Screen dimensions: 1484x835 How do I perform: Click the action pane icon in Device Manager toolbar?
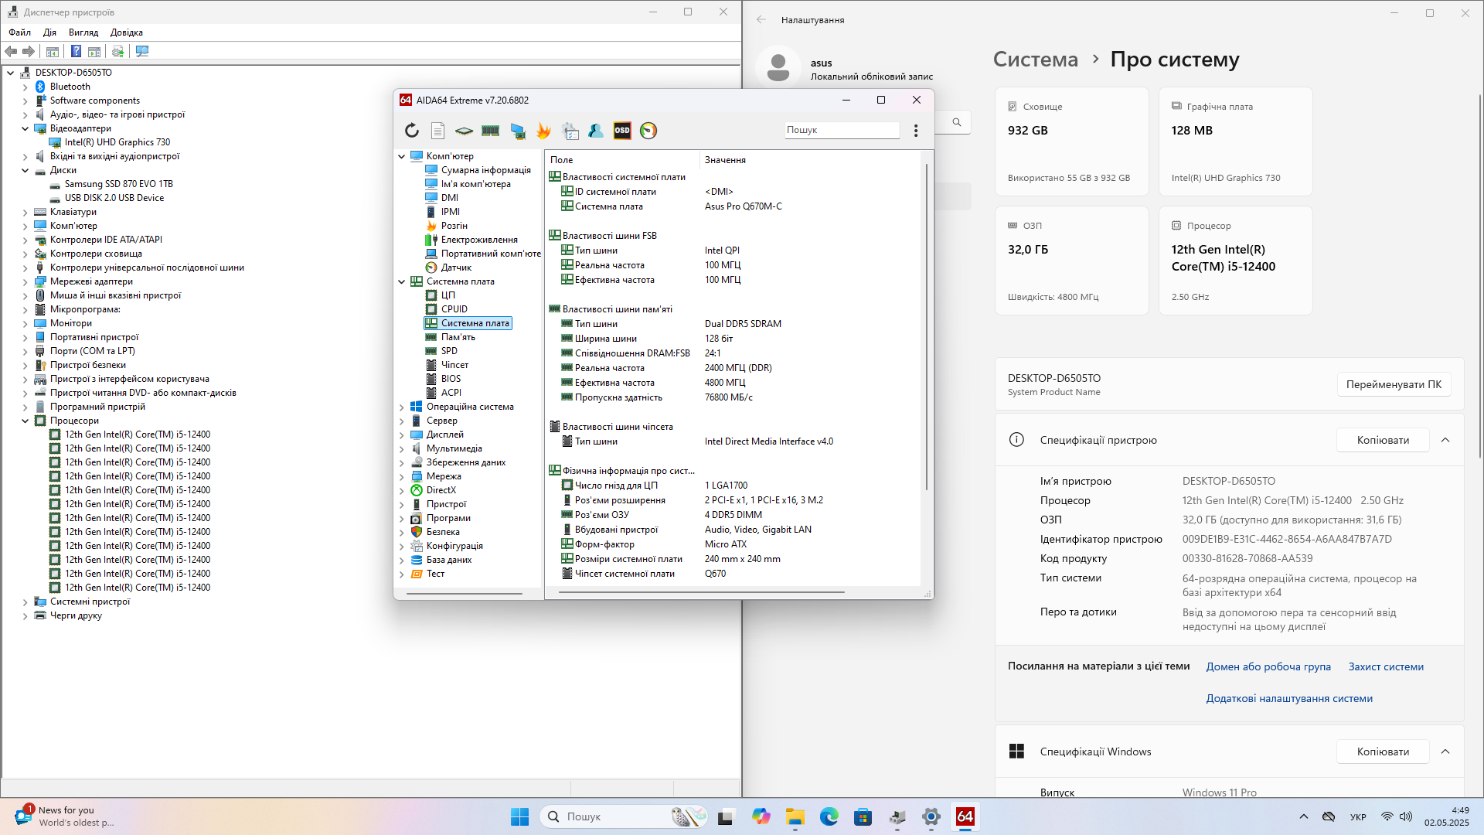pyautogui.click(x=94, y=51)
